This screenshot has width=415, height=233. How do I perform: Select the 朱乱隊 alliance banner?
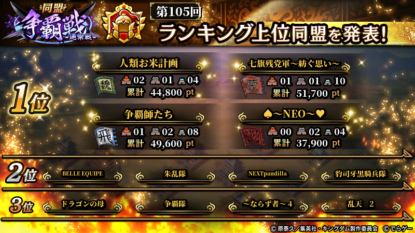click(x=175, y=176)
